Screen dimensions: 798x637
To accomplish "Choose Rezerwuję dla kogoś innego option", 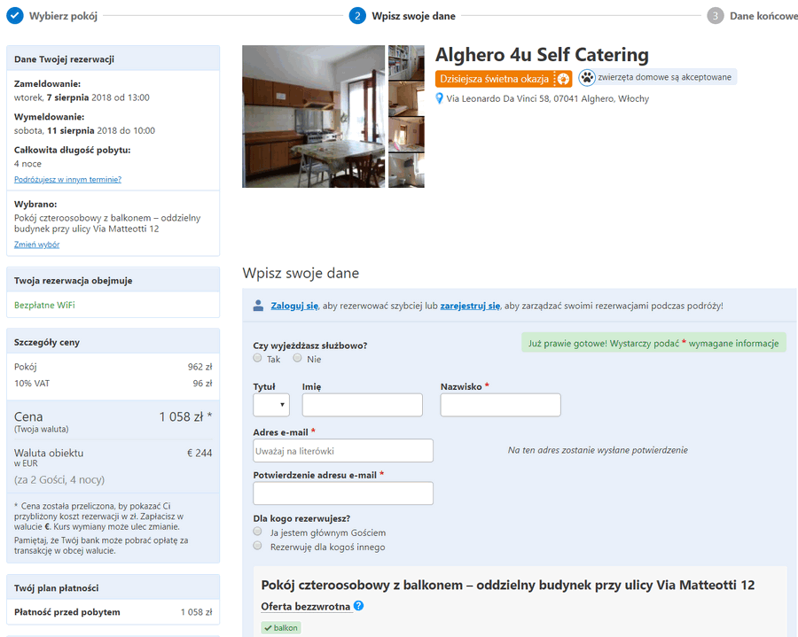I will (257, 546).
